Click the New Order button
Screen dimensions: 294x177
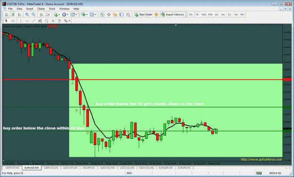tap(143, 15)
